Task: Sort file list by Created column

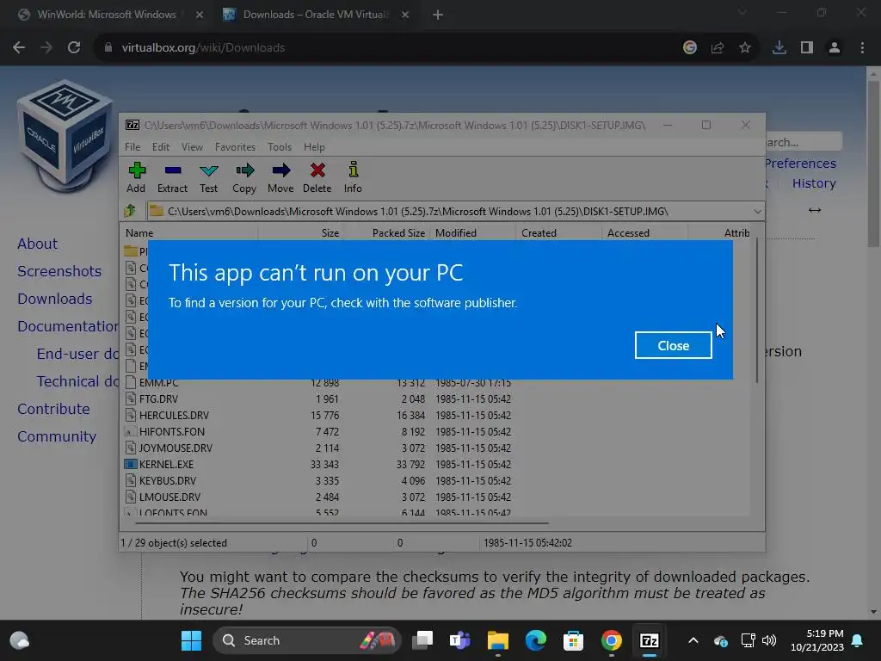Action: (x=558, y=232)
